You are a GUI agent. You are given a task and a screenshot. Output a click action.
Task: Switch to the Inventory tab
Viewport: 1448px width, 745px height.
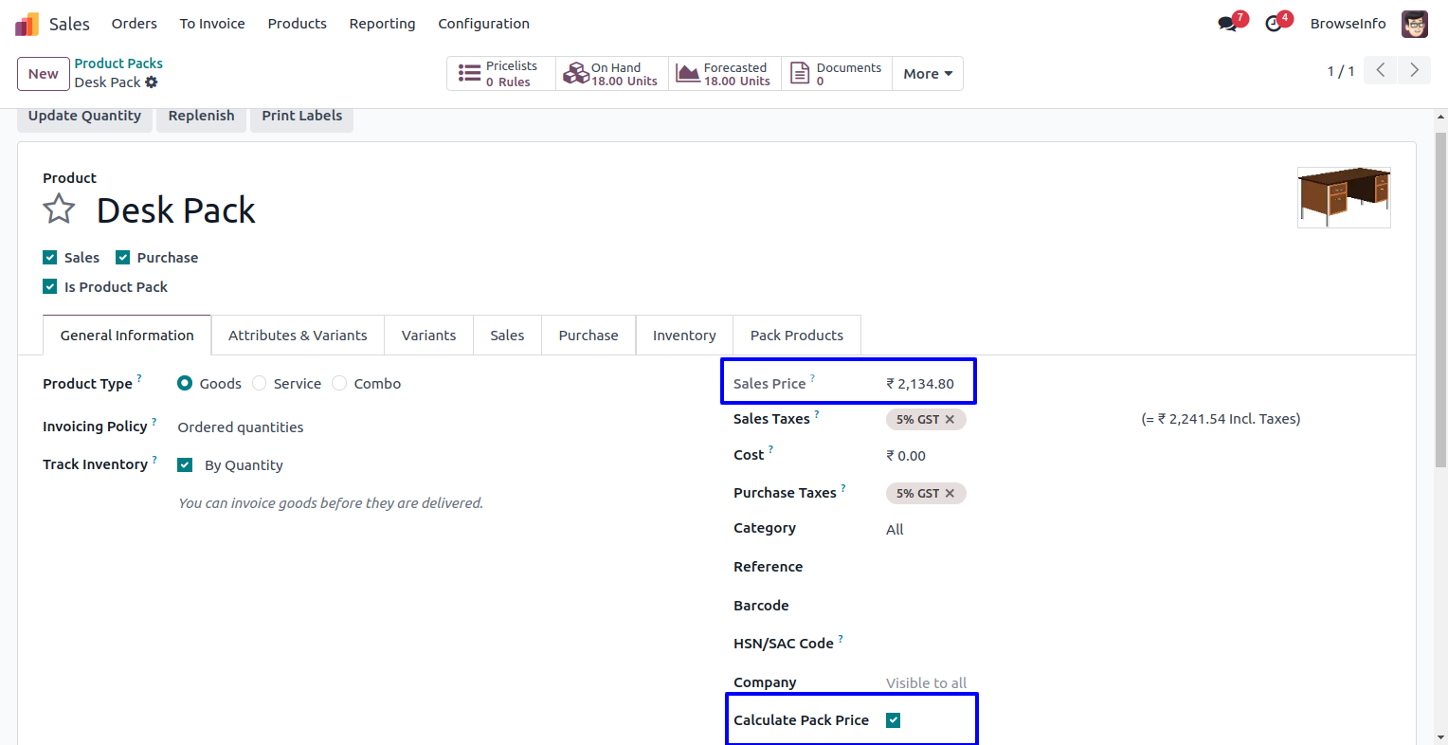(683, 336)
